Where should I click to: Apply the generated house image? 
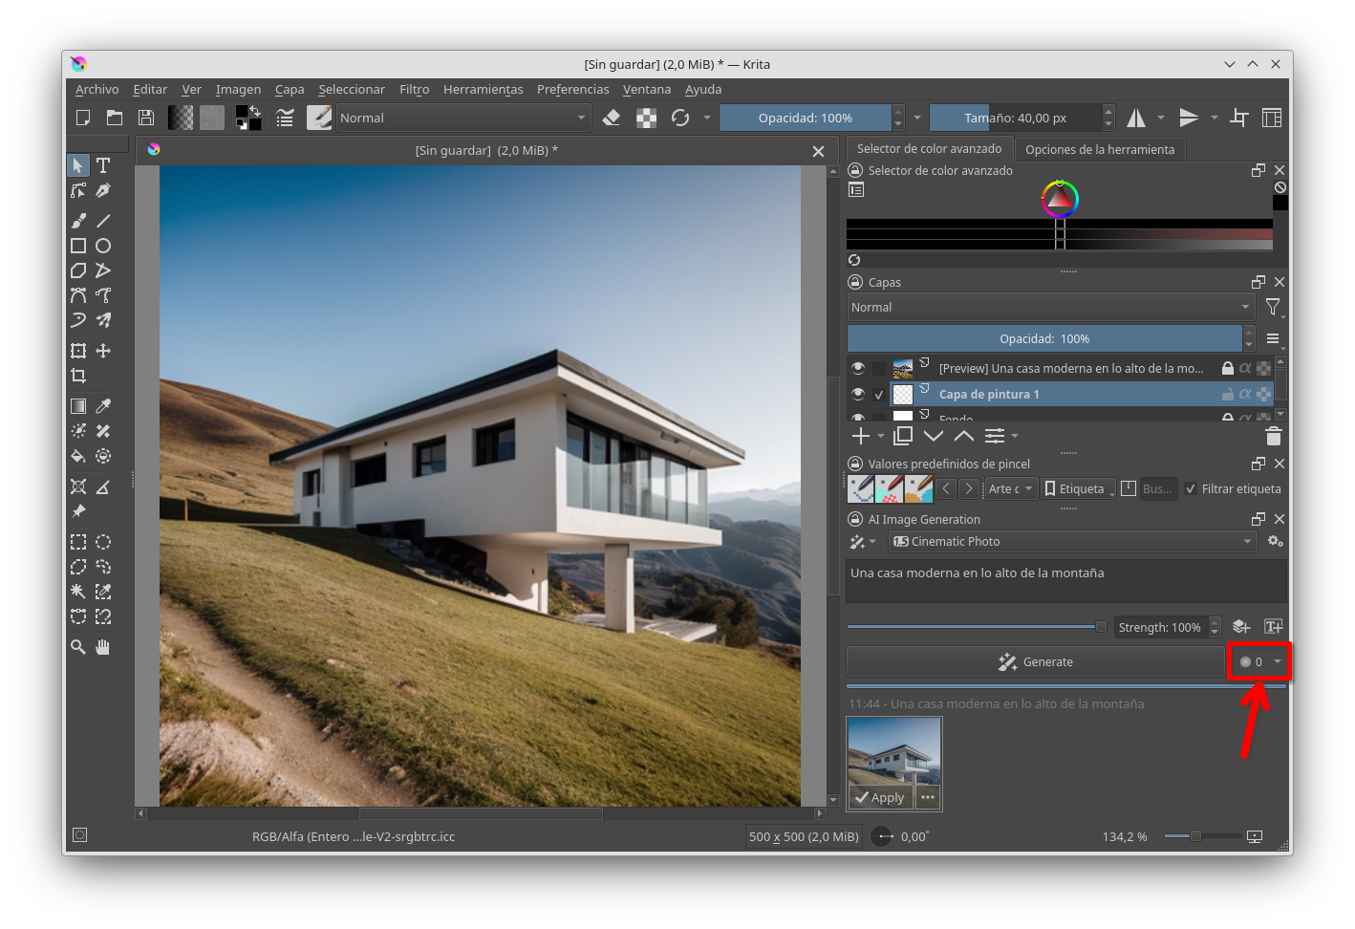pos(881,797)
